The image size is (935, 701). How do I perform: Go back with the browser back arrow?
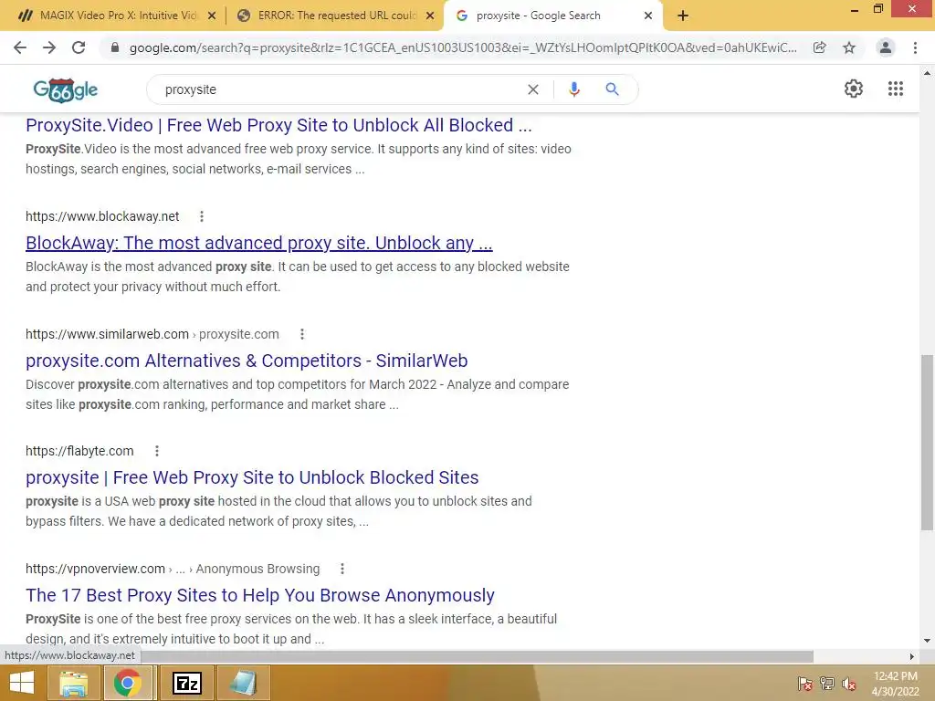20,47
